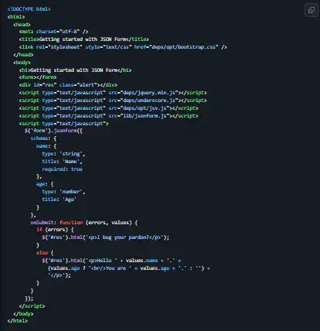This screenshot has height=331, width=320.
Task: Click the opening '<head>' tag
Action: coord(22,25)
